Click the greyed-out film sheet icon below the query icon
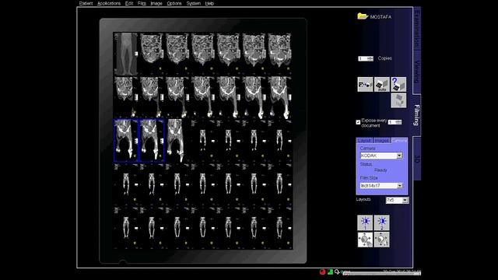Screen dimensions: 498x280 (398, 100)
